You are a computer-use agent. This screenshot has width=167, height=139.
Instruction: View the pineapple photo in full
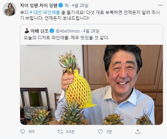tap(91, 85)
